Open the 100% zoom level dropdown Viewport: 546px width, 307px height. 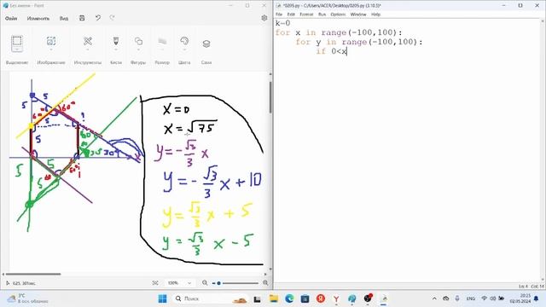point(180,283)
